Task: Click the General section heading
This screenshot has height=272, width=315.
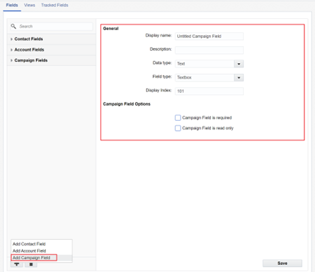Action: tap(110, 28)
